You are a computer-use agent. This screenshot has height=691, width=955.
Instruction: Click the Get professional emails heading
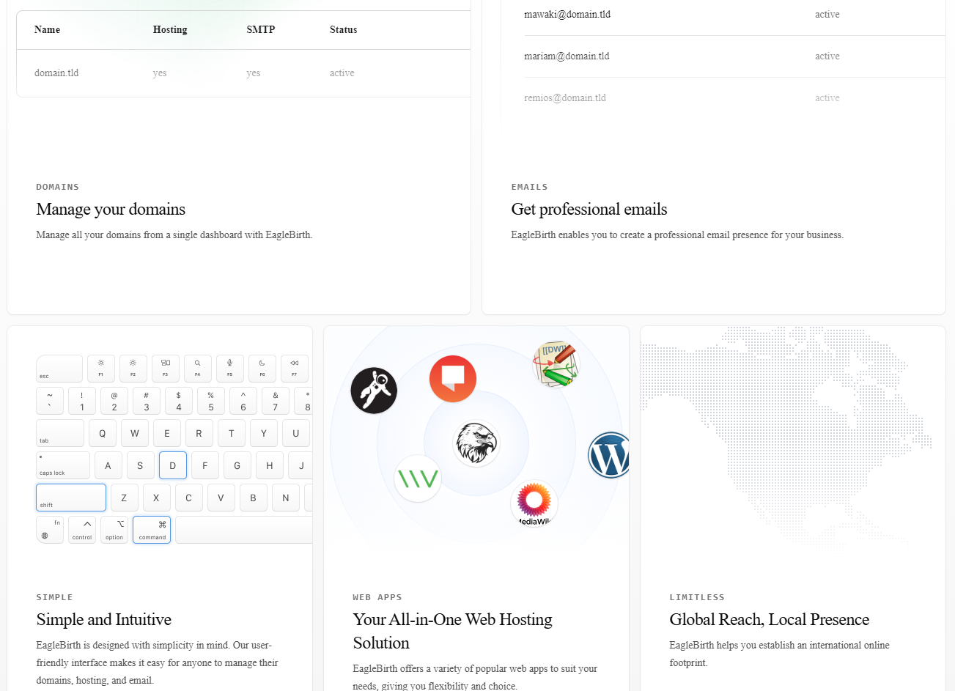(589, 210)
